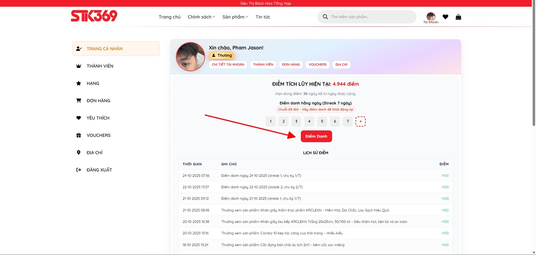536x255 pixels.
Task: Select the crown icon beside THÀNH VIÊN
Action: pyautogui.click(x=79, y=66)
